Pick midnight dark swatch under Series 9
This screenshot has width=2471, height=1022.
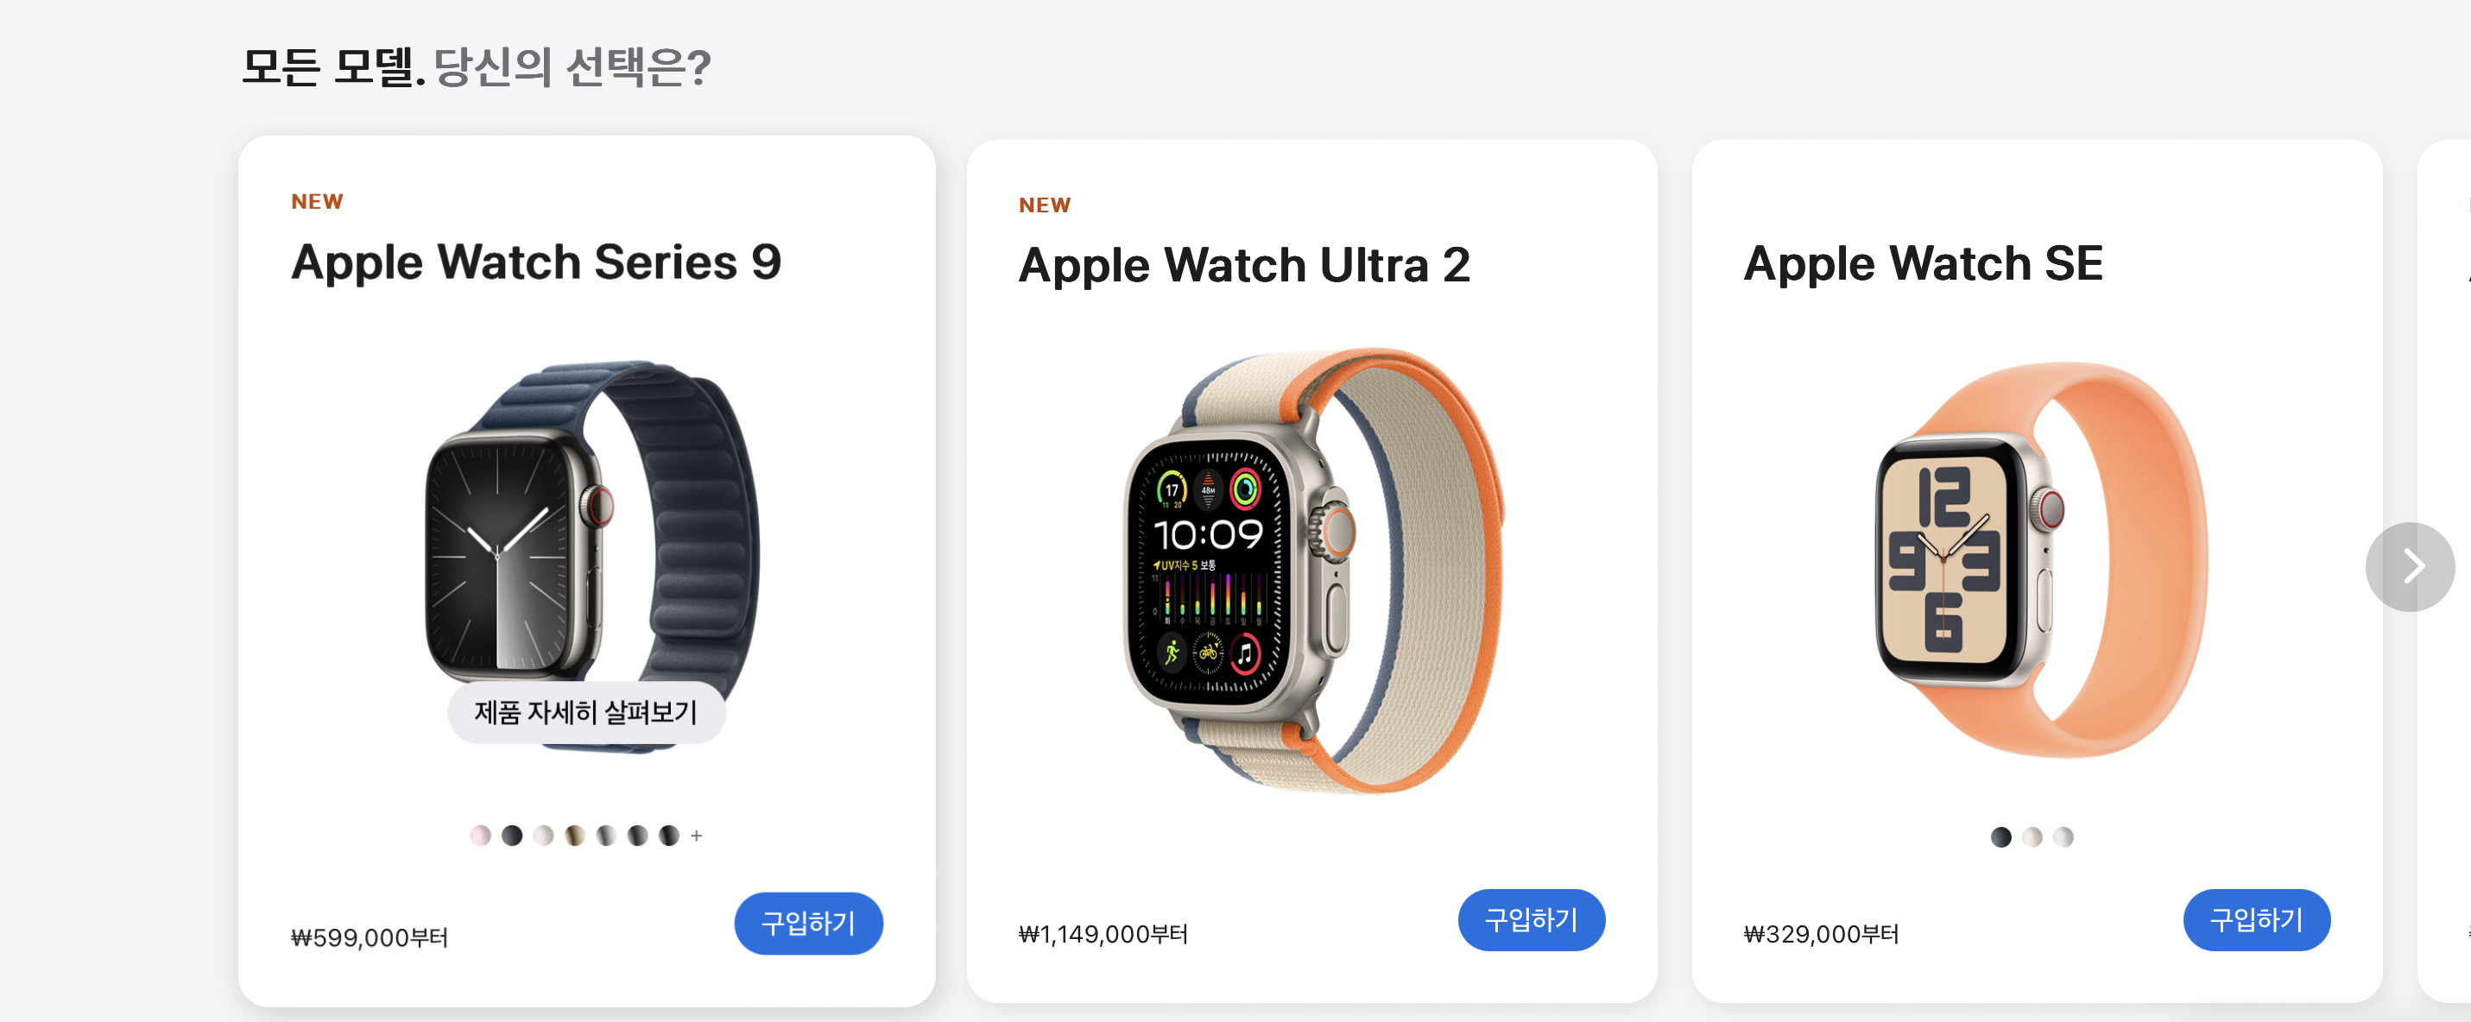[512, 836]
